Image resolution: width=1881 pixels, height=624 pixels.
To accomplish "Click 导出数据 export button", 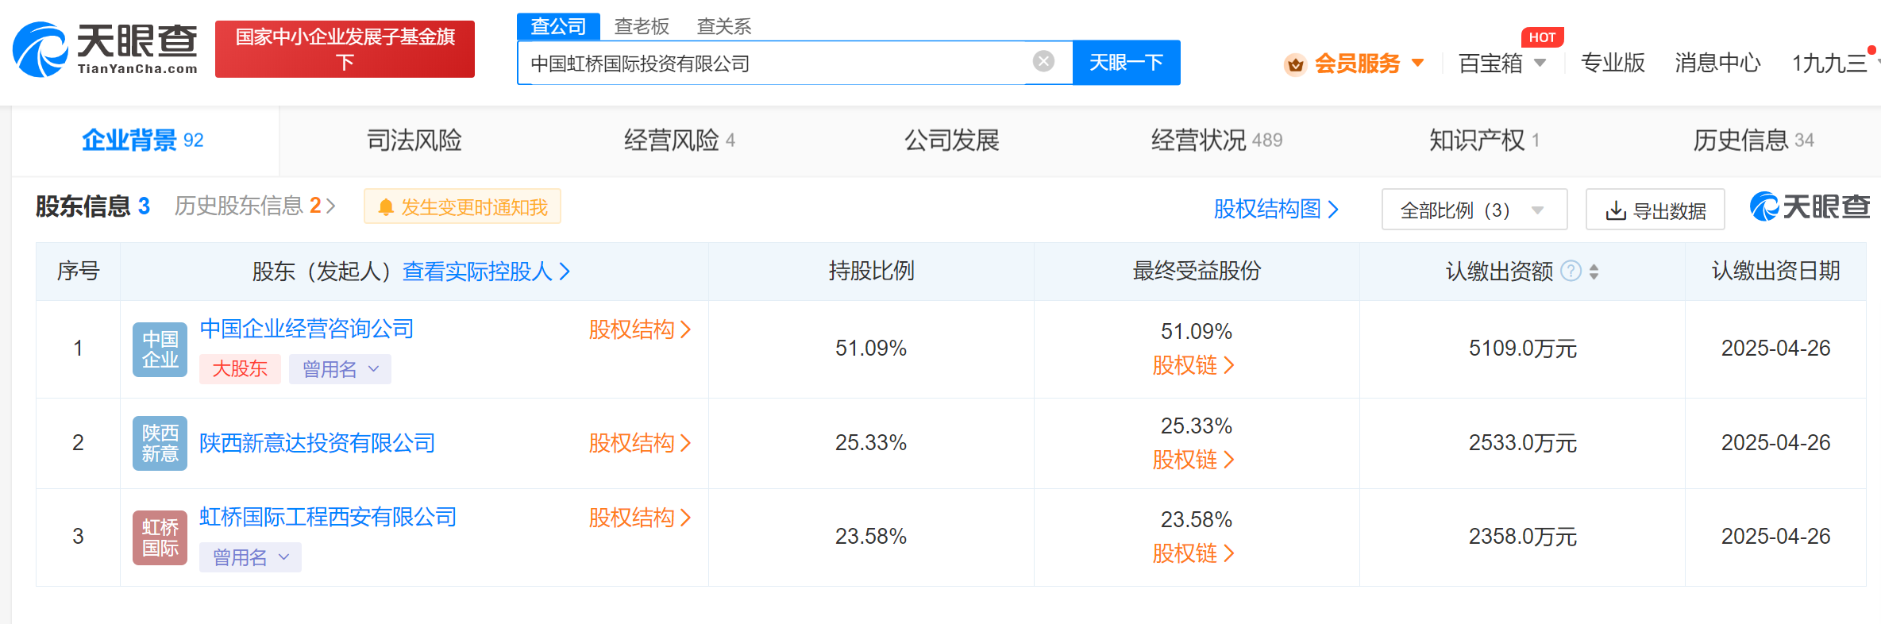I will coord(1655,210).
